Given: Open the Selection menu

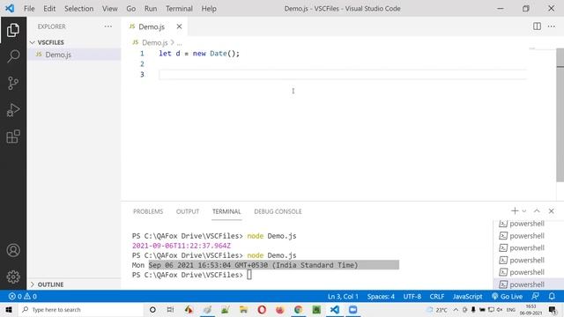Looking at the screenshot, I should click(78, 8).
